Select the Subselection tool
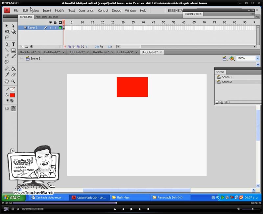This screenshot has width=263, height=214. pyautogui.click(x=13, y=26)
